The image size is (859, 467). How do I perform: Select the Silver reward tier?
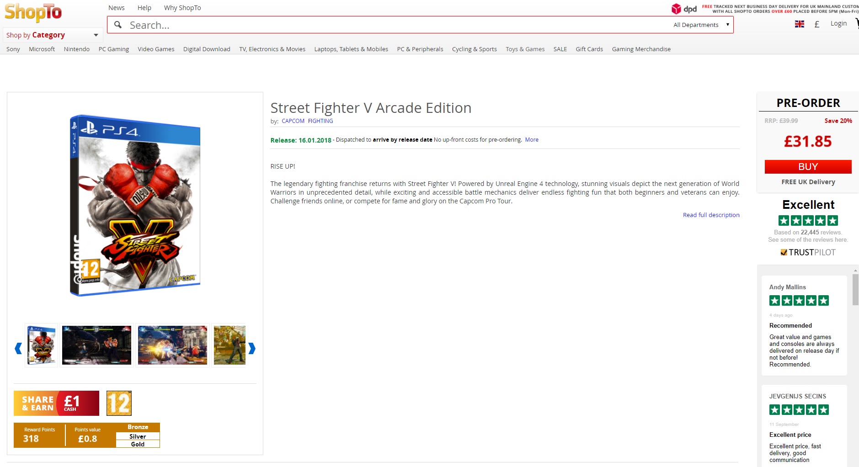click(x=138, y=436)
